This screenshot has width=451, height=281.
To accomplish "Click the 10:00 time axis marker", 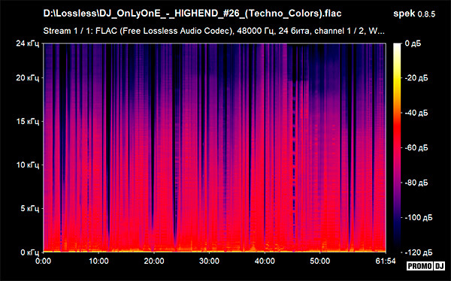I will (x=98, y=261).
